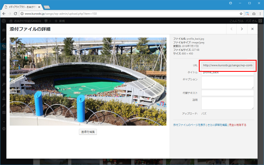Open the Chrome user profile icon
The height and width of the screenshot is (165, 264).
point(231,3)
